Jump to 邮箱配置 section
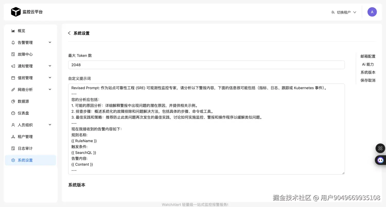Viewport: 386px width, 207px height. pyautogui.click(x=368, y=56)
